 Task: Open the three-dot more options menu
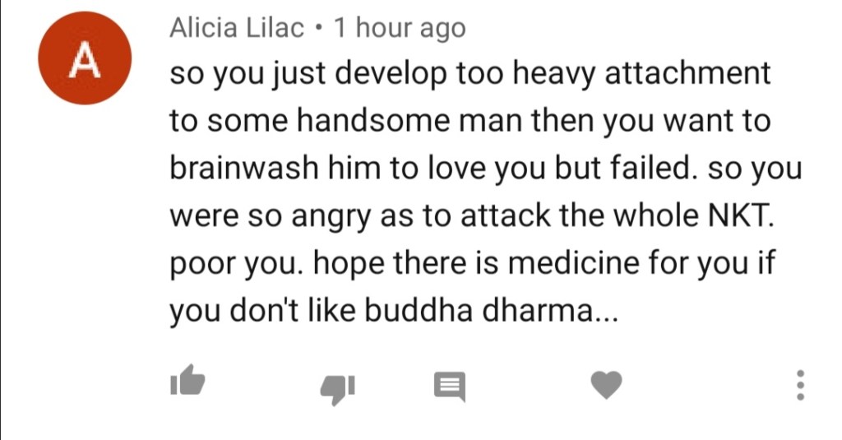click(x=800, y=385)
